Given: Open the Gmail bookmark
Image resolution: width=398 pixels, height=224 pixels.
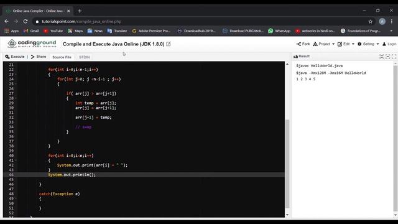Looking at the screenshot, I should pyautogui.click(x=31, y=31).
